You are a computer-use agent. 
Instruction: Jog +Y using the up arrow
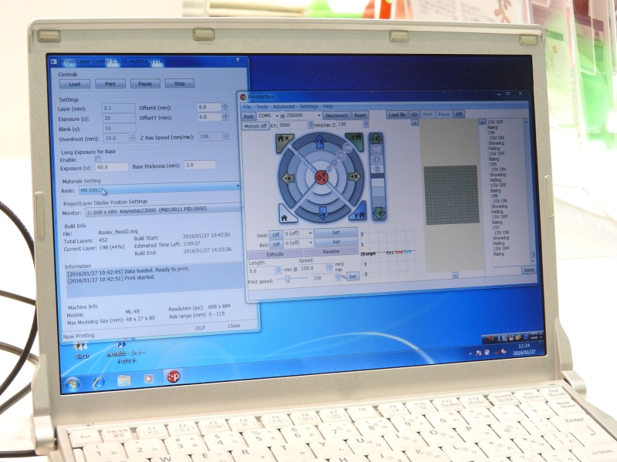point(320,142)
